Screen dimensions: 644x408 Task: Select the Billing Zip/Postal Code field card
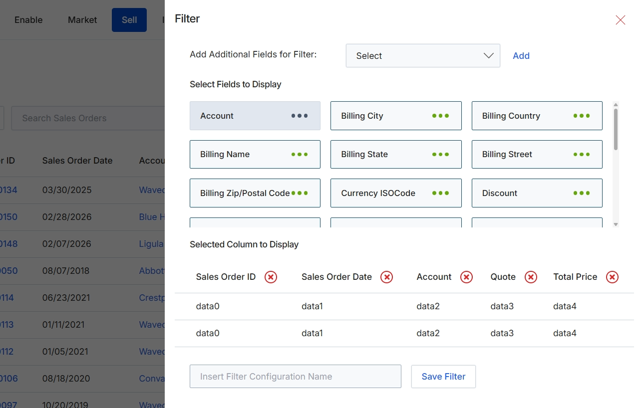(x=255, y=193)
